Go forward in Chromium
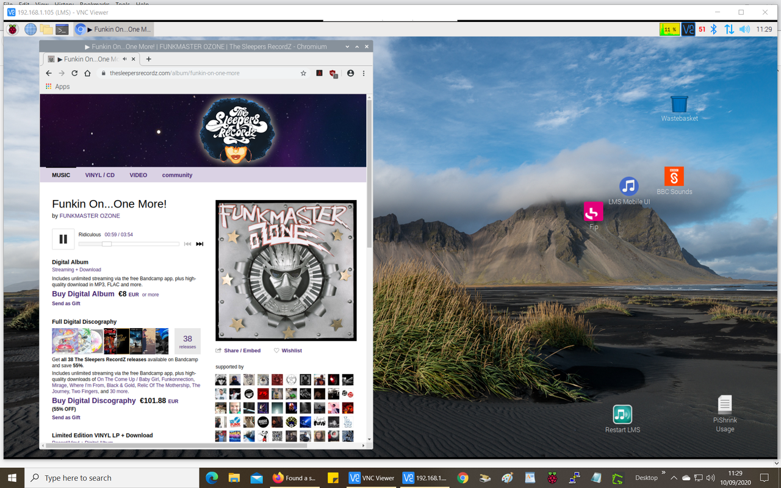781x488 pixels. point(62,73)
